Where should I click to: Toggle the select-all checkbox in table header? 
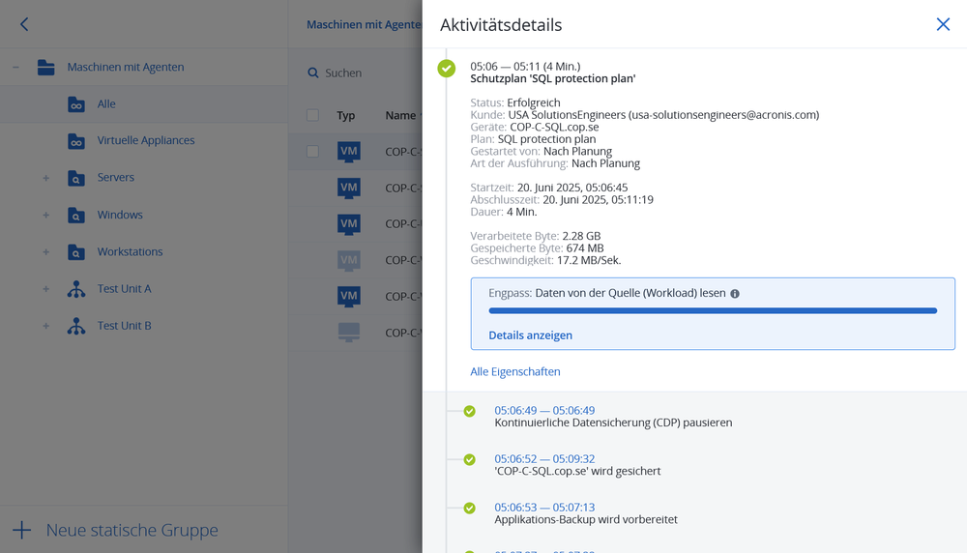[312, 116]
